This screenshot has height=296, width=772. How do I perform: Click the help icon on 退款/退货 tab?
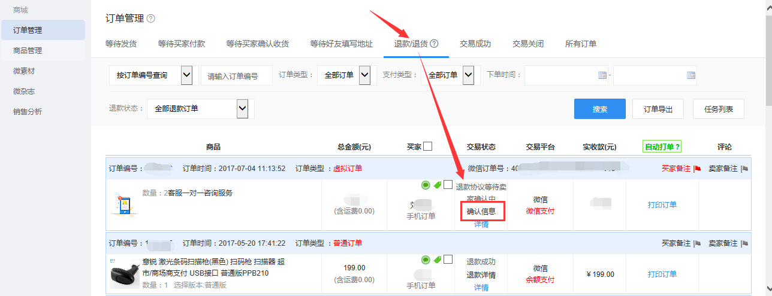435,44
